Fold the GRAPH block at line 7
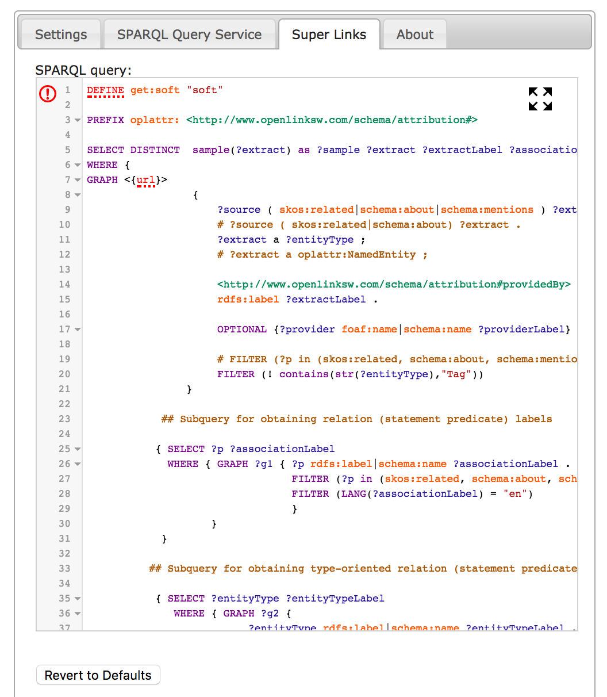The height and width of the screenshot is (697, 607). coord(76,179)
